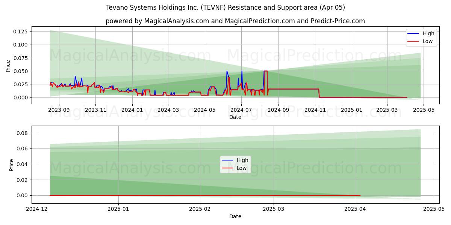Click the 2024-07 x-axis label
This screenshot has width=451, height=225.
coord(241,110)
